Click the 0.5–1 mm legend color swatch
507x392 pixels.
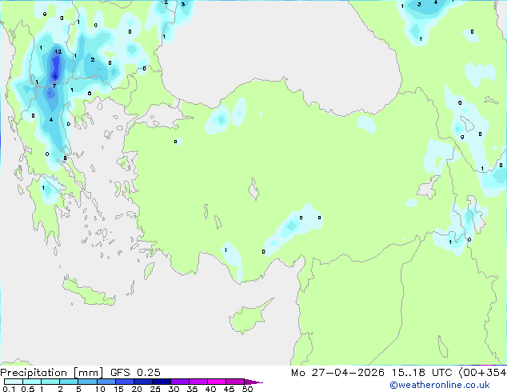click(x=32, y=382)
